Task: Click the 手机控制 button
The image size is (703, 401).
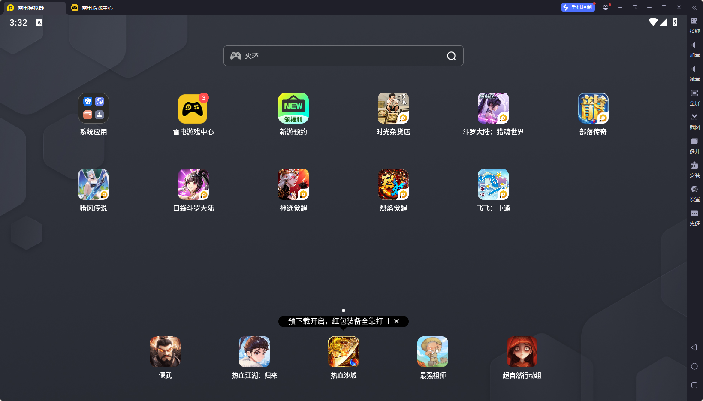Action: pos(578,7)
